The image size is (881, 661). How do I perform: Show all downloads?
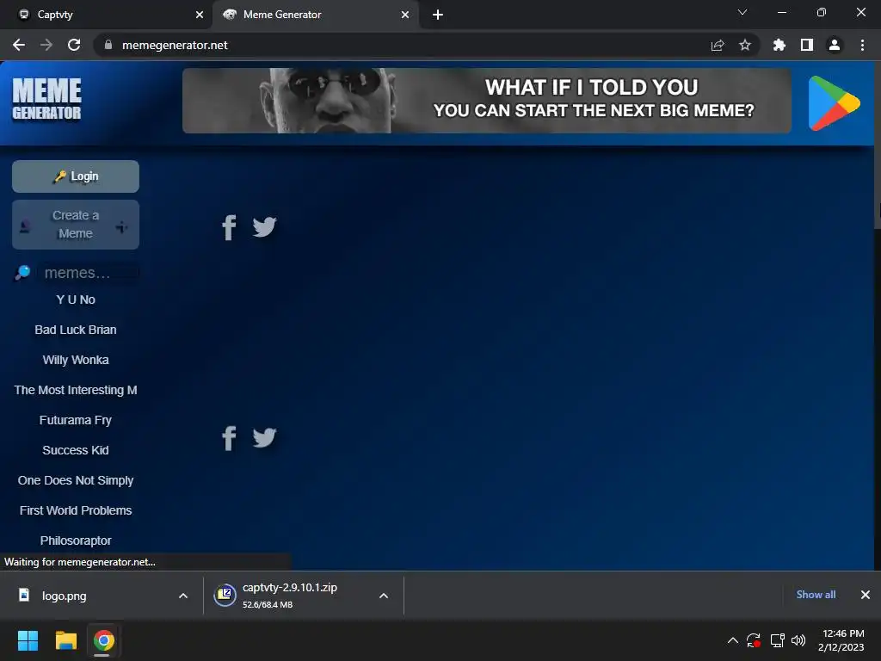pos(816,595)
